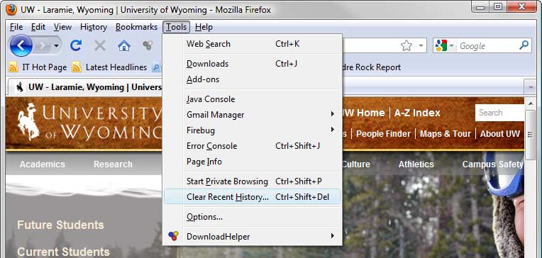This screenshot has height=258, width=542.
Task: Expand the DownloadHelper submenu
Action: 253,237
